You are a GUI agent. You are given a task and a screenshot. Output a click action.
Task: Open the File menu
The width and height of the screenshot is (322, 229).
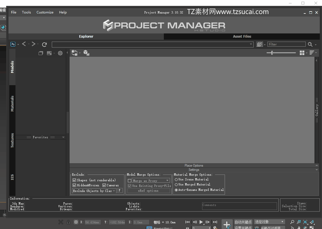coord(14,12)
